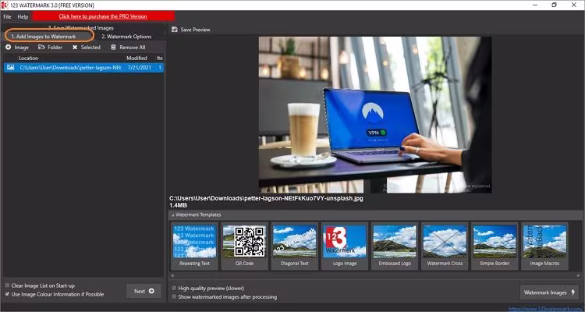585x312 pixels.
Task: Apply the Image Macros template
Action: point(544,246)
